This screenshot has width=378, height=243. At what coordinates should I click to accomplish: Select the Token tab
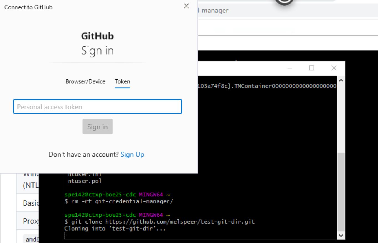point(123,81)
